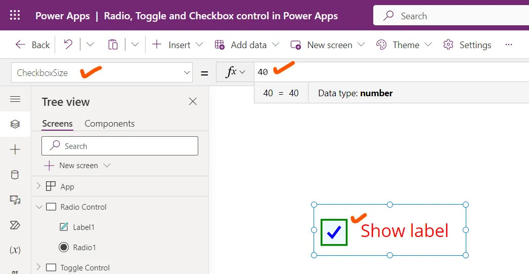Open the more commands ellipsis
Viewport: 529px width, 274px height.
tap(509, 45)
